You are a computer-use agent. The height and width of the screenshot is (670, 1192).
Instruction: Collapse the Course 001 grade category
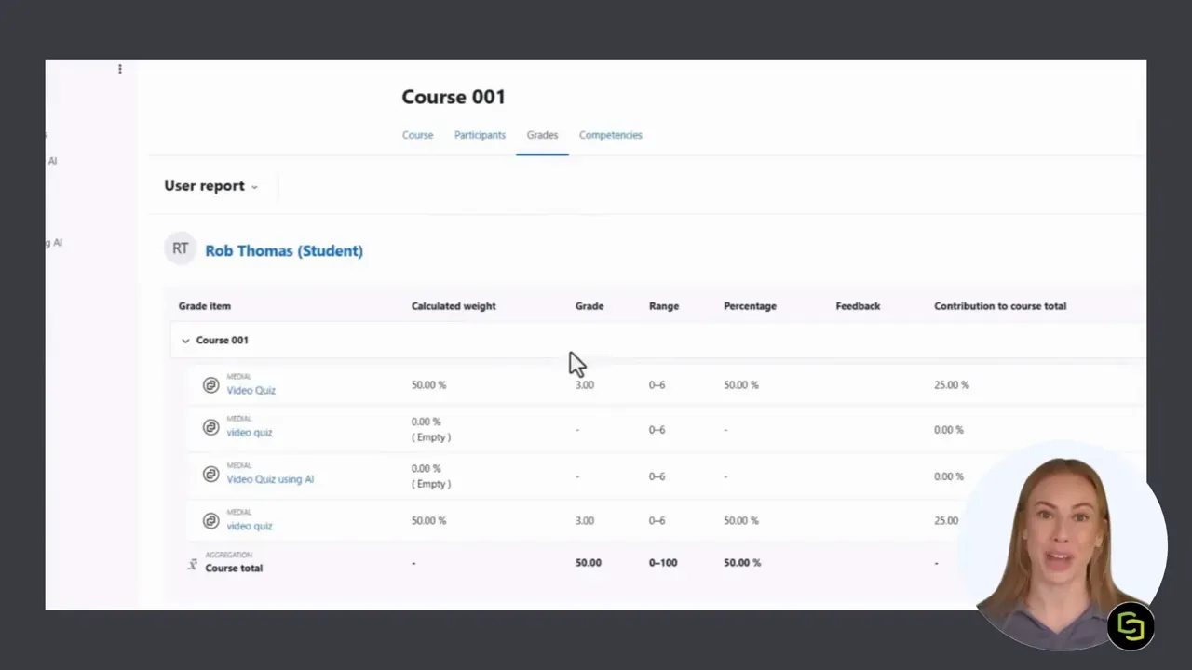point(185,341)
